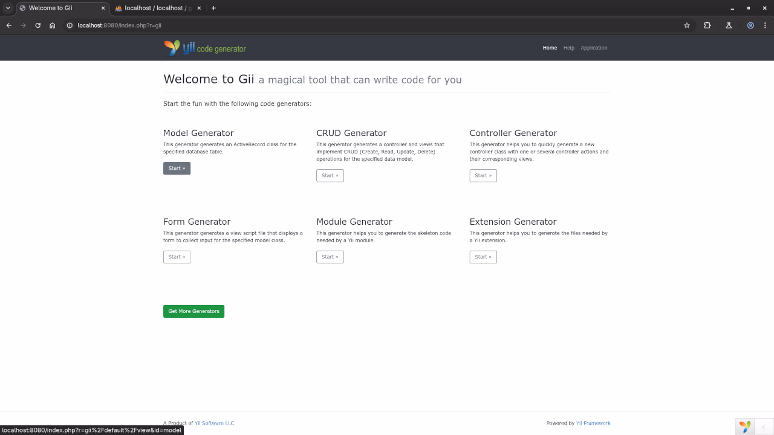Screen dimensions: 774x435
Task: Open the profile avatar icon
Action: click(750, 25)
